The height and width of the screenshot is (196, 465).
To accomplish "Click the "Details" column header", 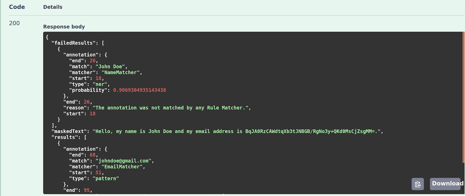I will 53,7.
